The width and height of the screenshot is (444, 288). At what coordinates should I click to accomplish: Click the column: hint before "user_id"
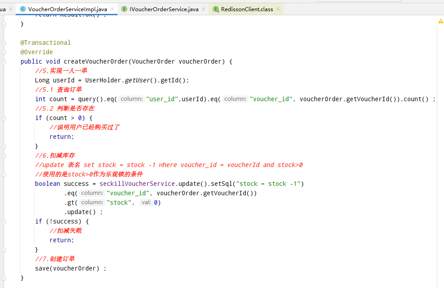tap(132, 99)
